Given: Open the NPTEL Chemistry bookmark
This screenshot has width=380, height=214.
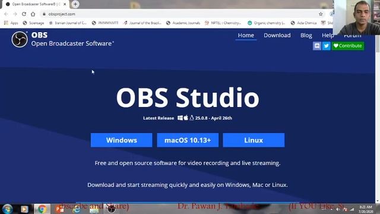Looking at the screenshot, I should pyautogui.click(x=223, y=23).
